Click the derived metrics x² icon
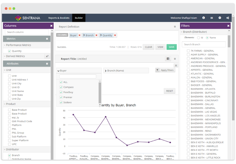The width and height of the screenshot is (236, 164). [x=47, y=56]
